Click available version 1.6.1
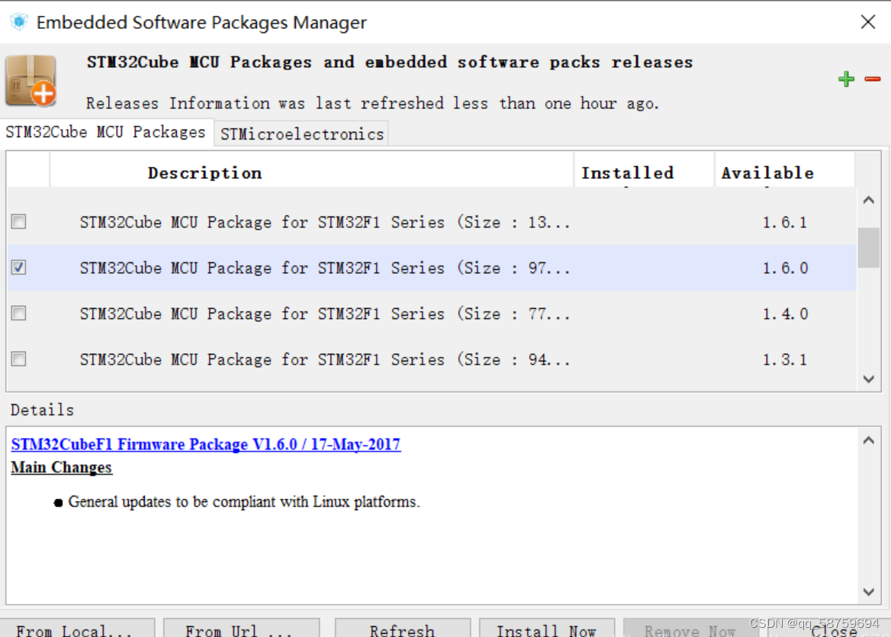This screenshot has width=891, height=637. point(785,222)
